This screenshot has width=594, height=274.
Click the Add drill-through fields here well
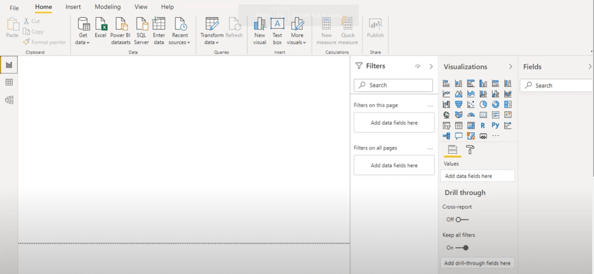coord(477,263)
